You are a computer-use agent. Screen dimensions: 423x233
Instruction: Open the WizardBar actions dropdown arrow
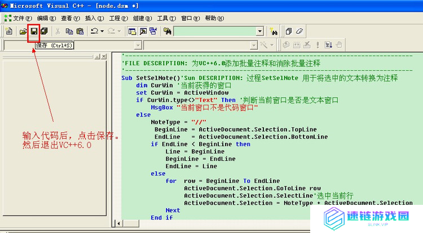pyautogui.click(x=272, y=45)
